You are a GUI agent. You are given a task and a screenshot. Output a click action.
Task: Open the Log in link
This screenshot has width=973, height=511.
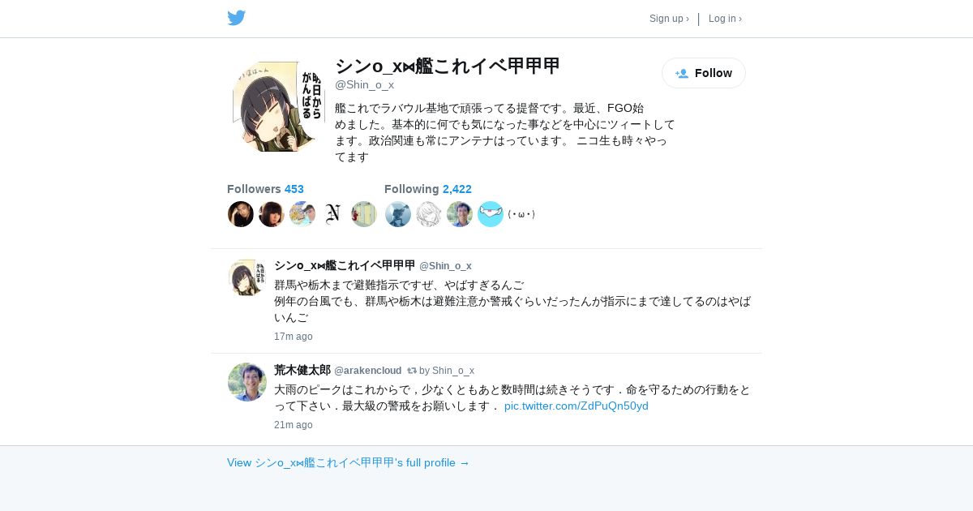(x=725, y=19)
